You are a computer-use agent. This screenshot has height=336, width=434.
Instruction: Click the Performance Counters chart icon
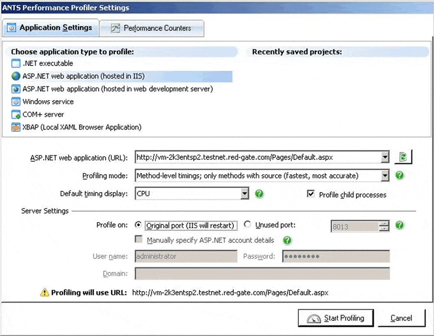click(x=116, y=28)
